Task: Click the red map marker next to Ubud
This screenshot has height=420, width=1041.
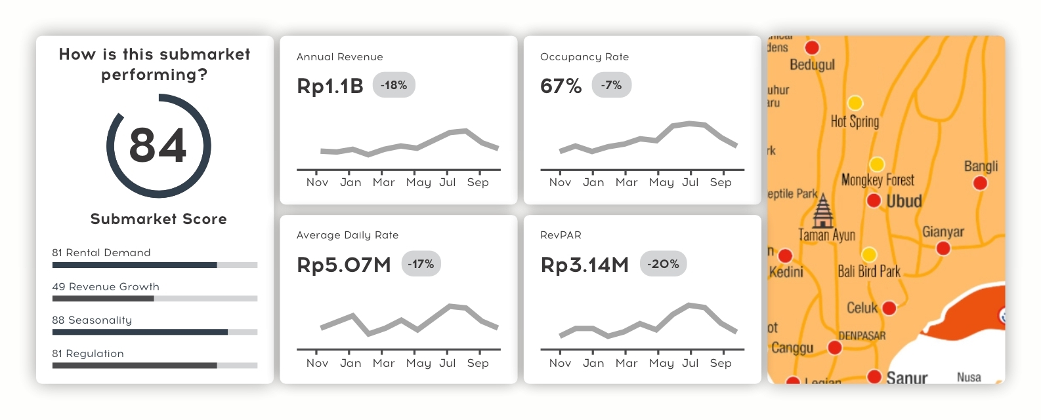Action: 874,200
